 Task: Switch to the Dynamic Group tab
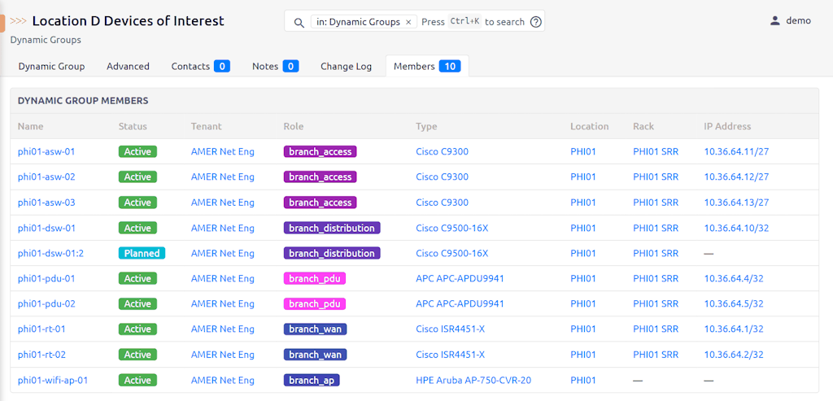point(51,66)
